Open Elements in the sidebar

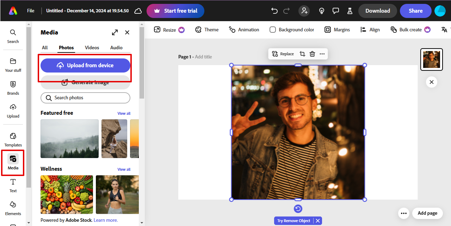pyautogui.click(x=13, y=208)
